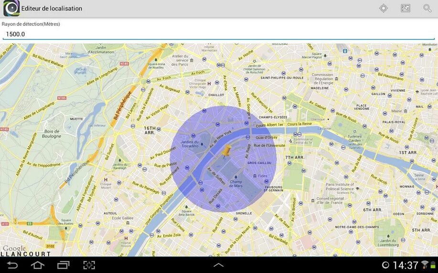438x273 pixels.
Task: Focus the detection radius field showing 1500.0
Action: point(218,34)
